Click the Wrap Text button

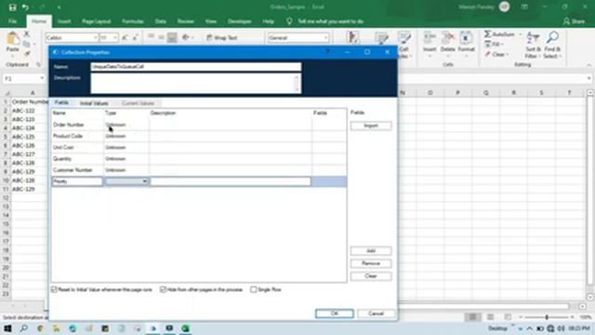(222, 37)
